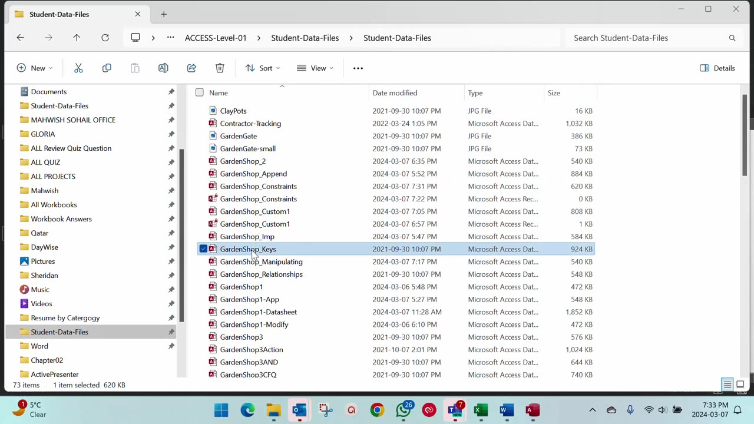Uncheck the GardenShop_Keys file checkbox

coord(203,249)
